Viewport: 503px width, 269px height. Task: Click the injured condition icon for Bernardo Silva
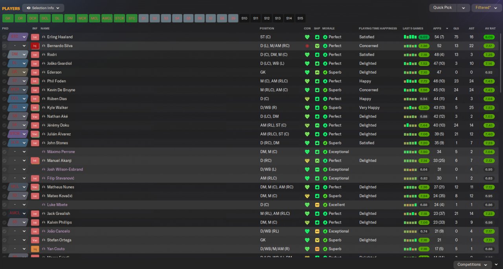307,46
